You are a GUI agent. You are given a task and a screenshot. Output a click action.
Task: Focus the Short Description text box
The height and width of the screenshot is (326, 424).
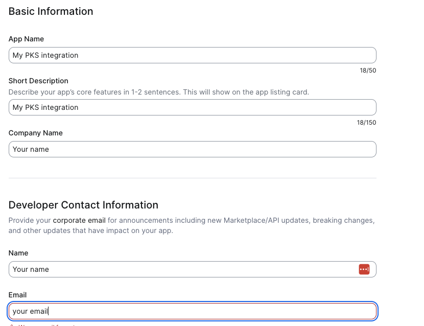pyautogui.click(x=192, y=107)
